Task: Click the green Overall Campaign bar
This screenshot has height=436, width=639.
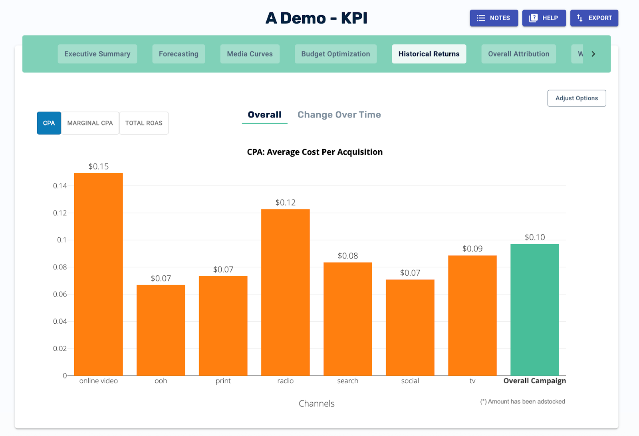Action: click(534, 308)
